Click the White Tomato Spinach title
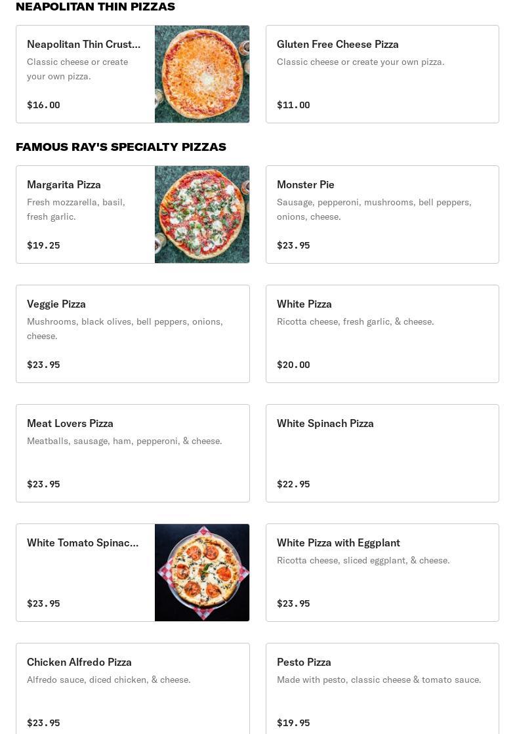515x734 pixels. point(83,543)
